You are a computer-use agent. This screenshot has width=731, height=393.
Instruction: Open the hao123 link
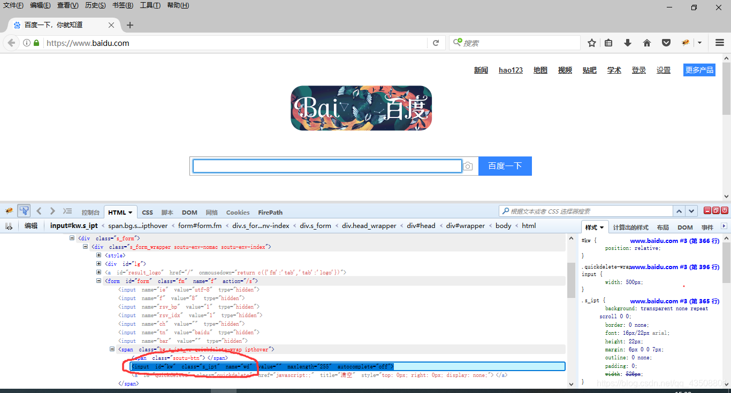coord(511,70)
